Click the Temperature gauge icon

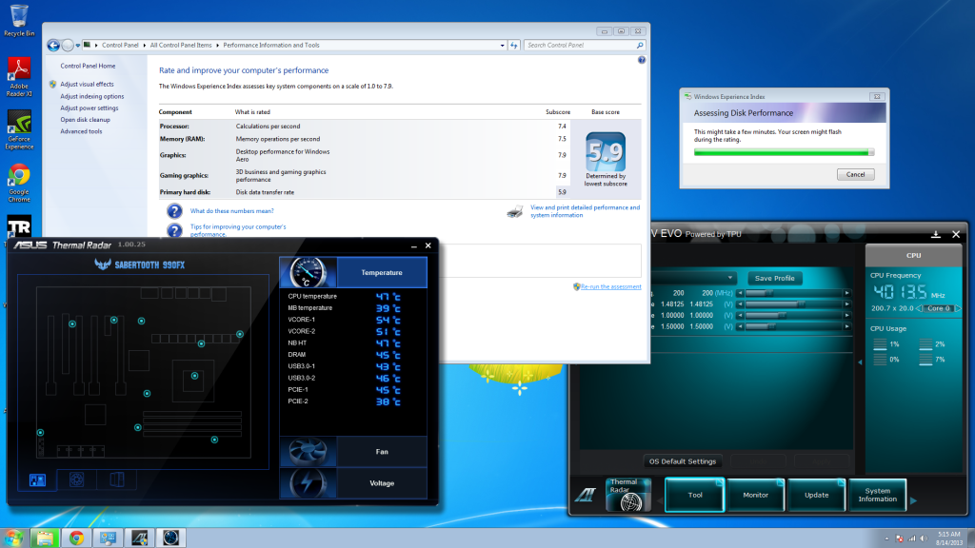[308, 272]
